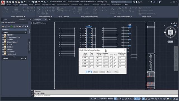
Task: Click the Workspace gear icon in status bar
Action: (x=156, y=98)
